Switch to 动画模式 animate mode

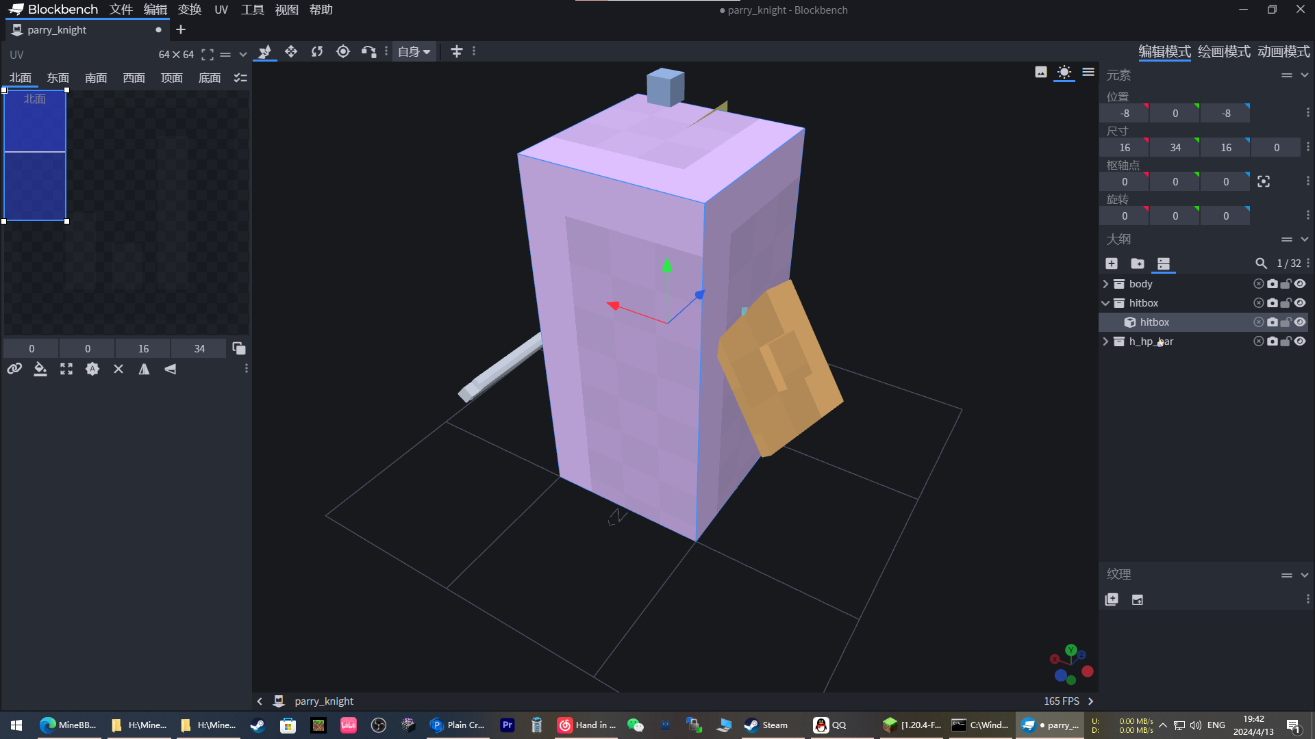1283,52
